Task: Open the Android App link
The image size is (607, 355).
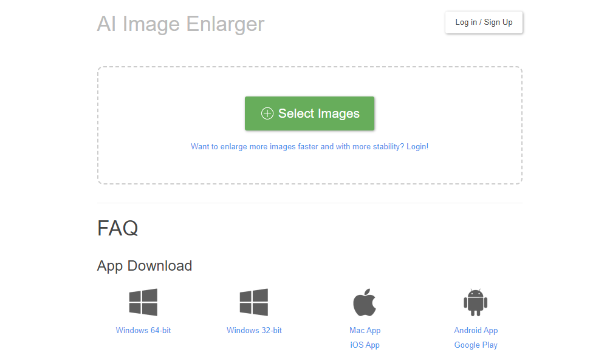Action: coord(476,331)
